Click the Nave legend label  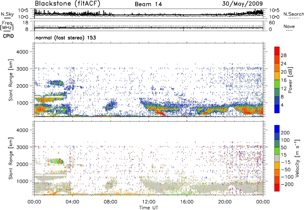289,26
